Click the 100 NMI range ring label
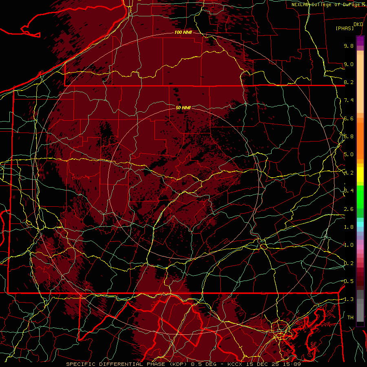Screen dimensions: 367x367 pos(183,32)
